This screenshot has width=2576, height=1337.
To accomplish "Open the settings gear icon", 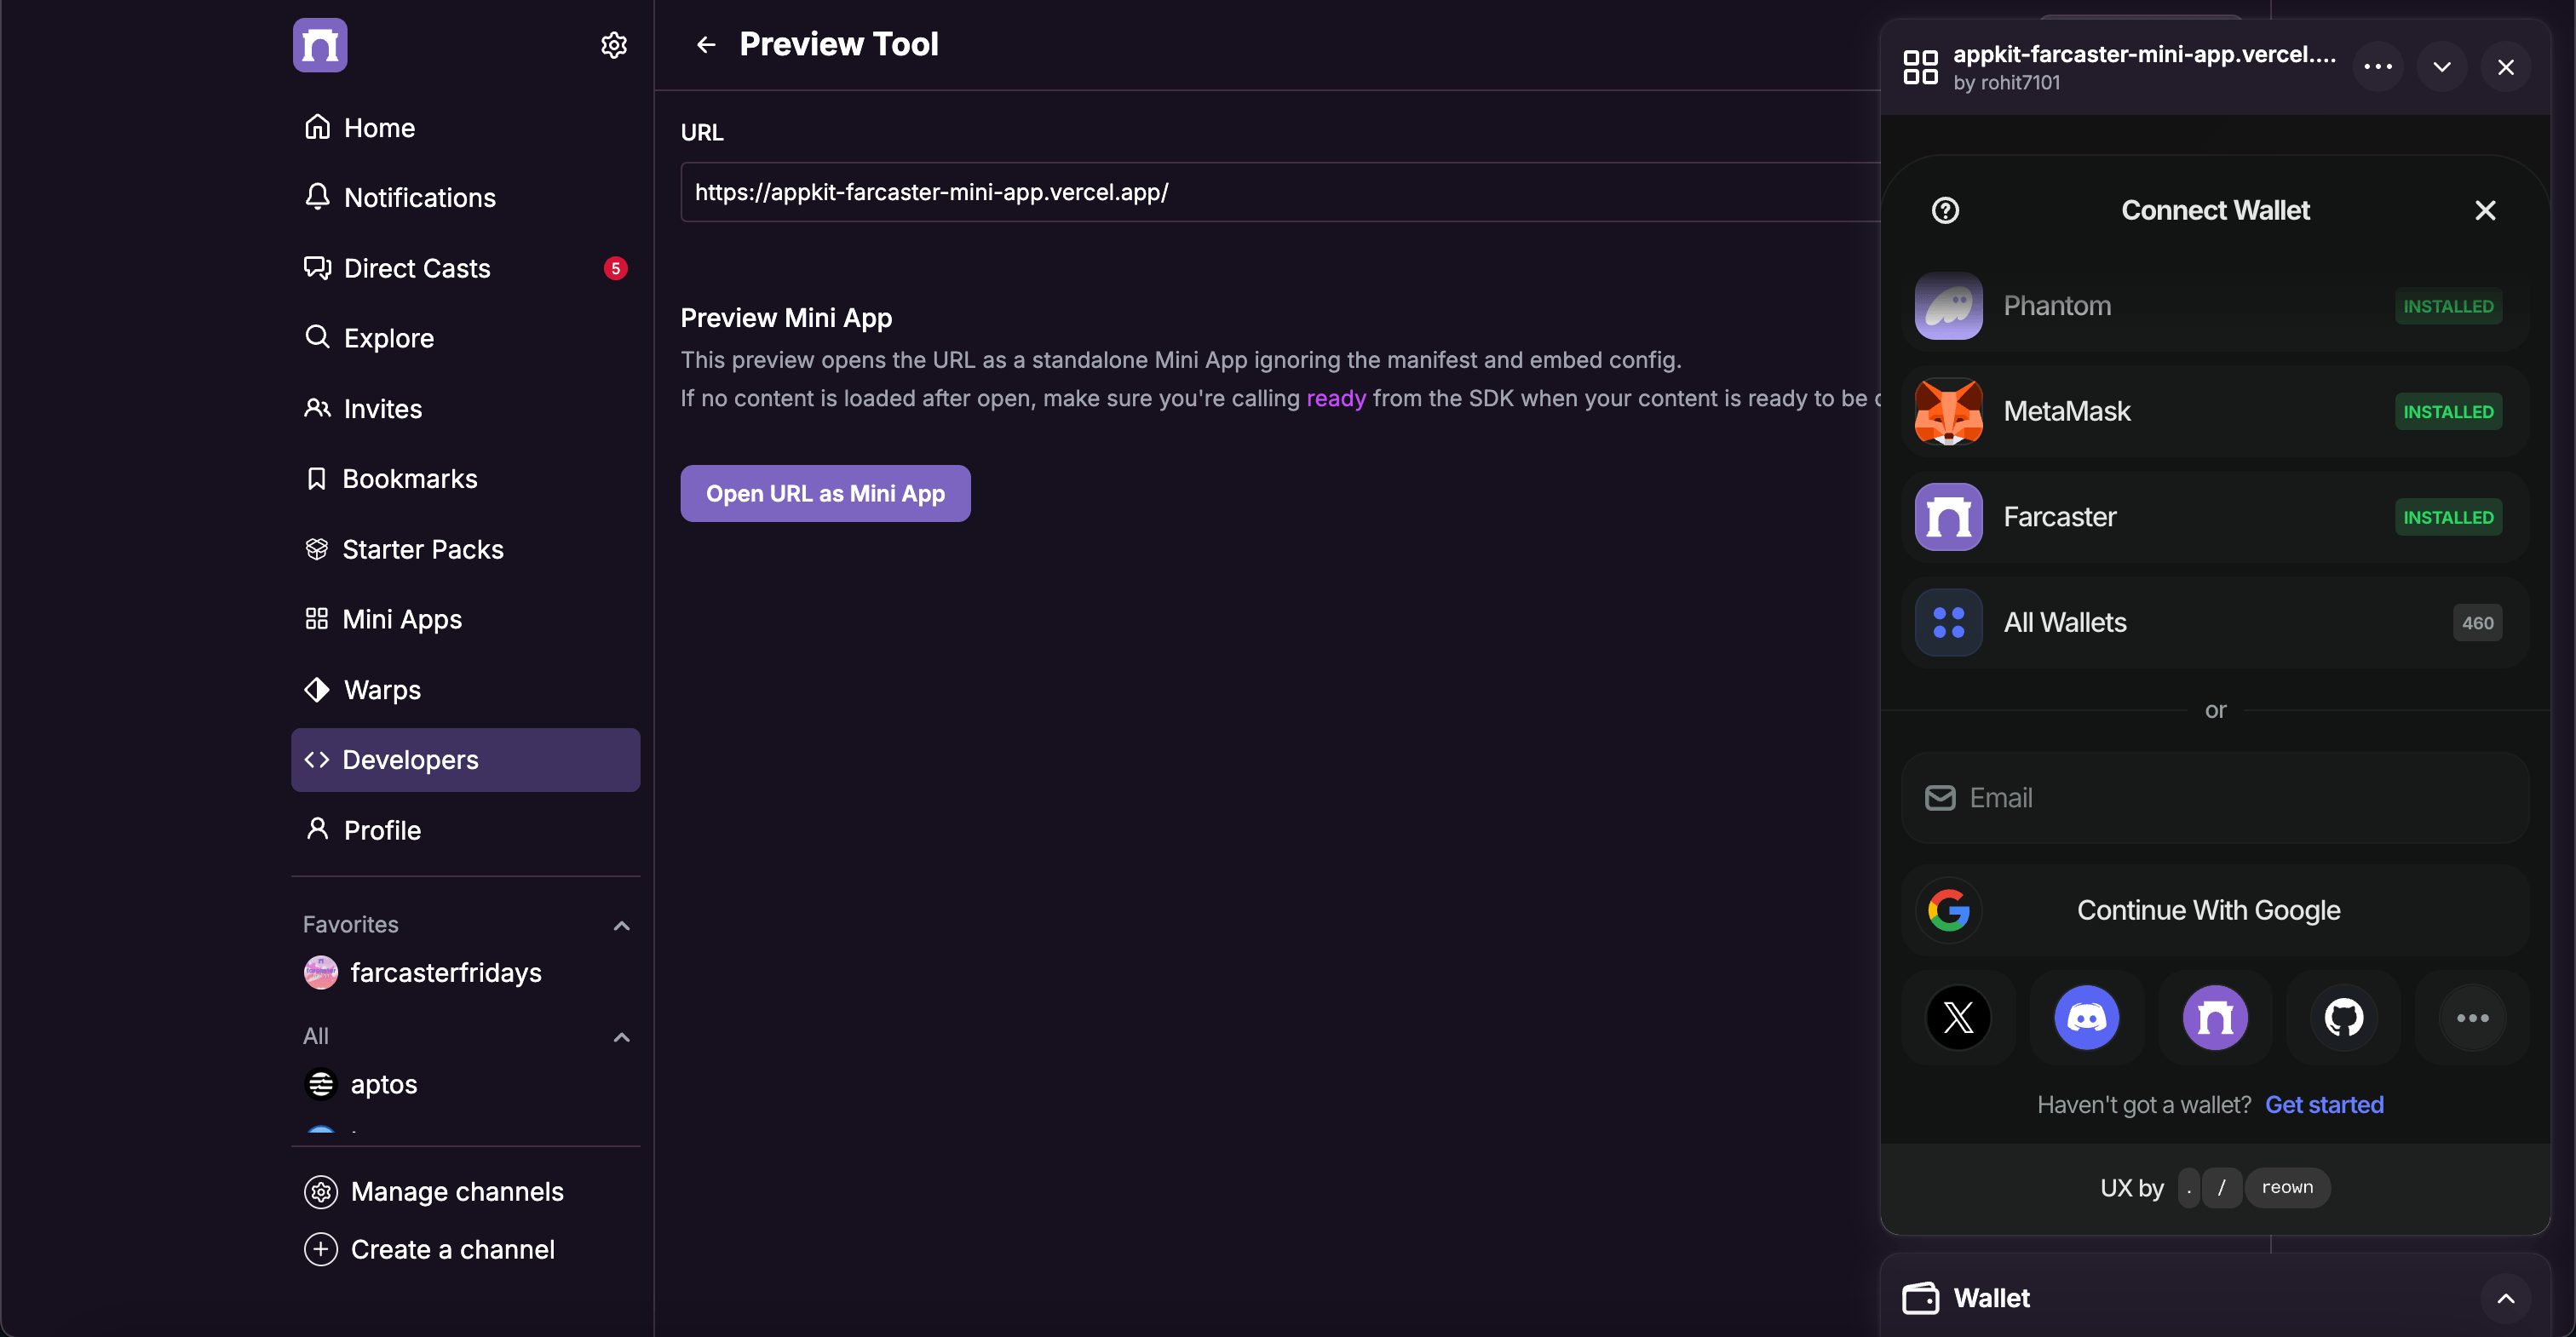I will point(613,44).
